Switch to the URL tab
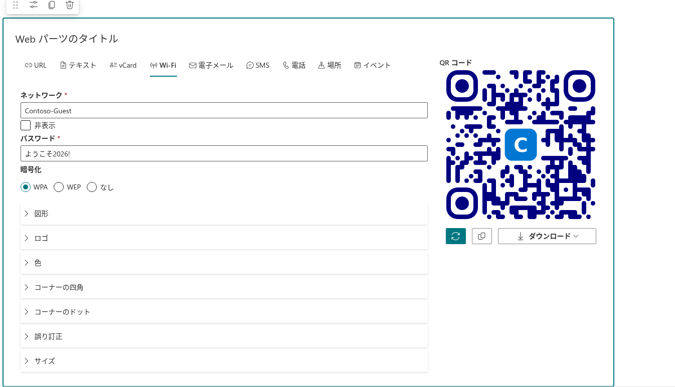Image resolution: width=675 pixels, height=387 pixels. (x=36, y=65)
